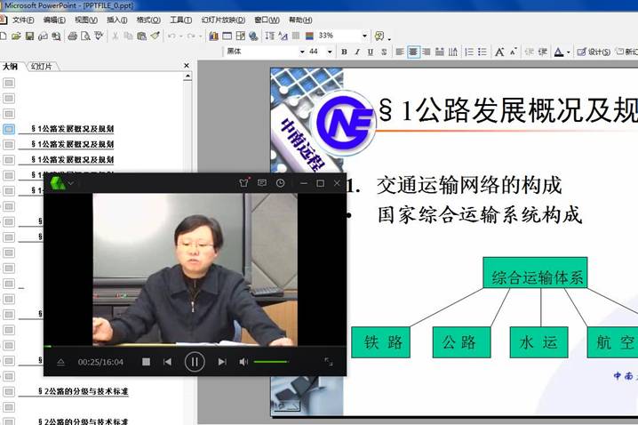This screenshot has height=425, width=638.
Task: Adjust the media player volume slider
Action: [x=271, y=362]
